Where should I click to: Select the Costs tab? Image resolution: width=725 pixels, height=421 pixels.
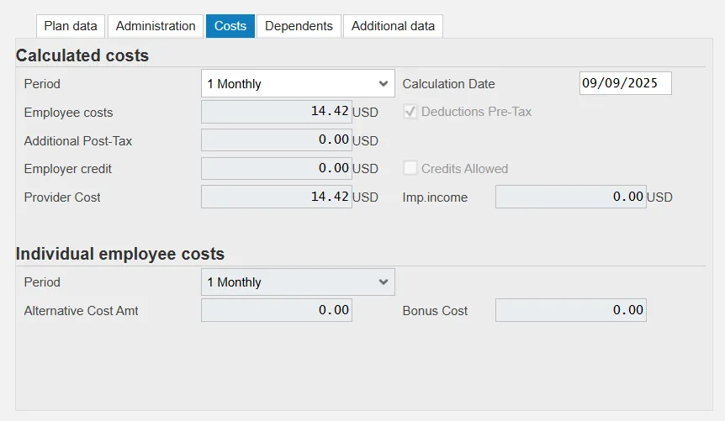coord(230,26)
